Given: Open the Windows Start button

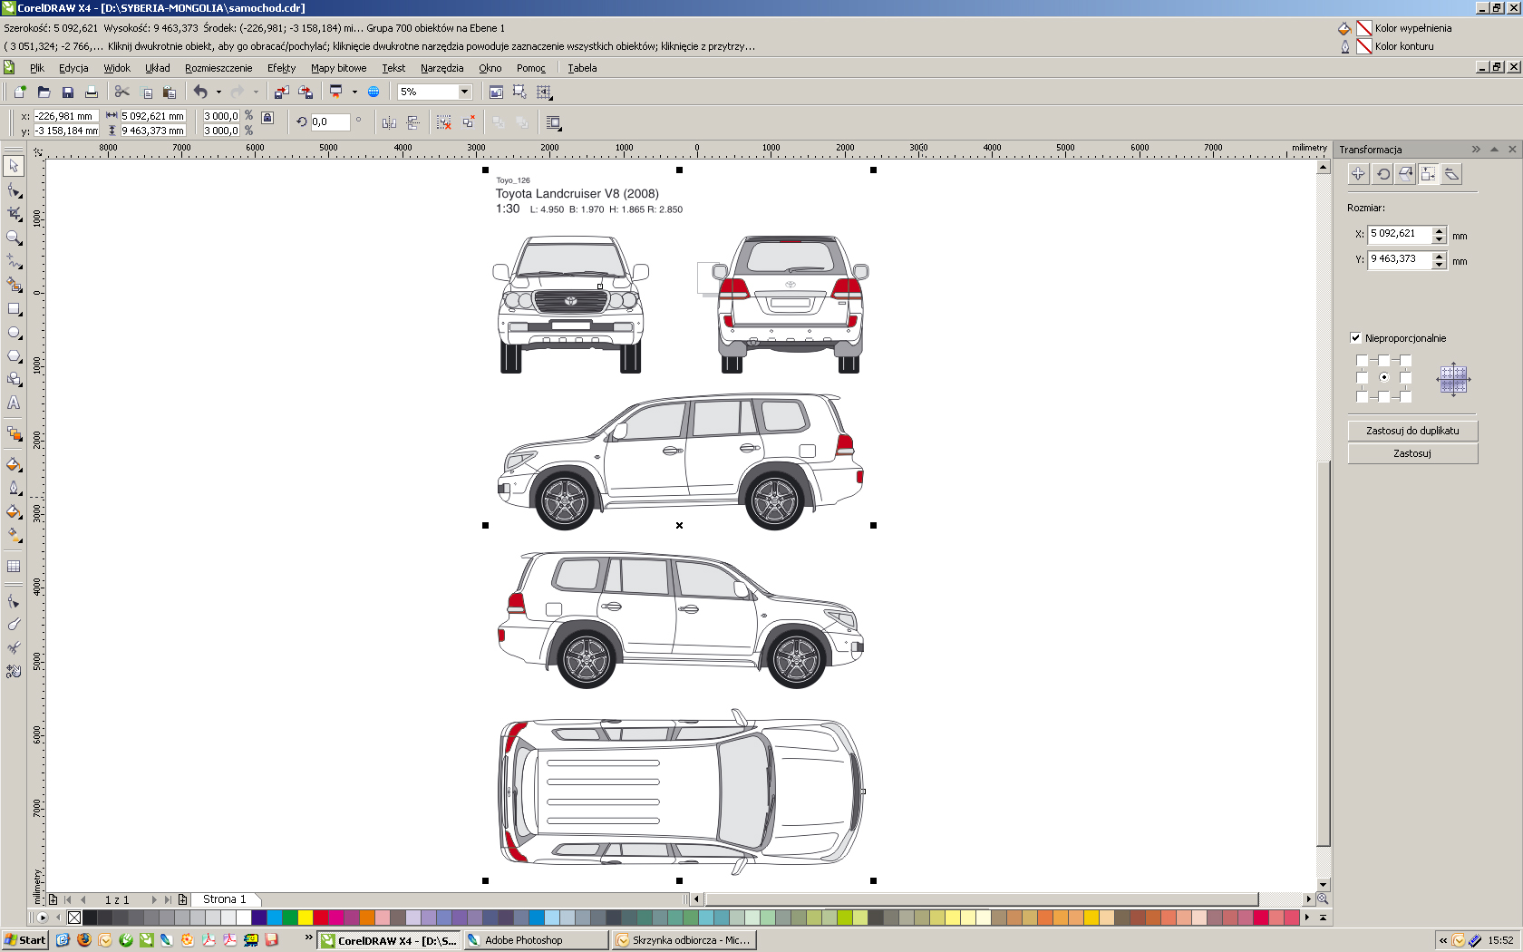Looking at the screenshot, I should [x=24, y=940].
